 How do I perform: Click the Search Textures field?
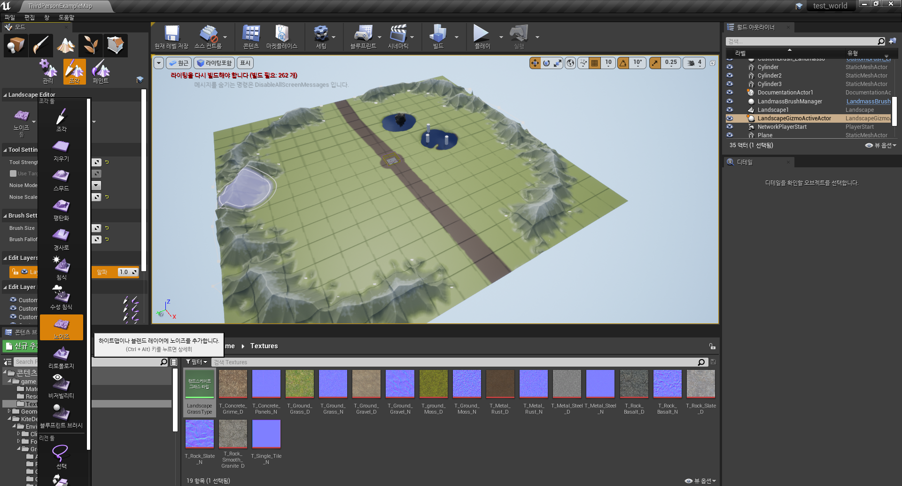tap(459, 362)
